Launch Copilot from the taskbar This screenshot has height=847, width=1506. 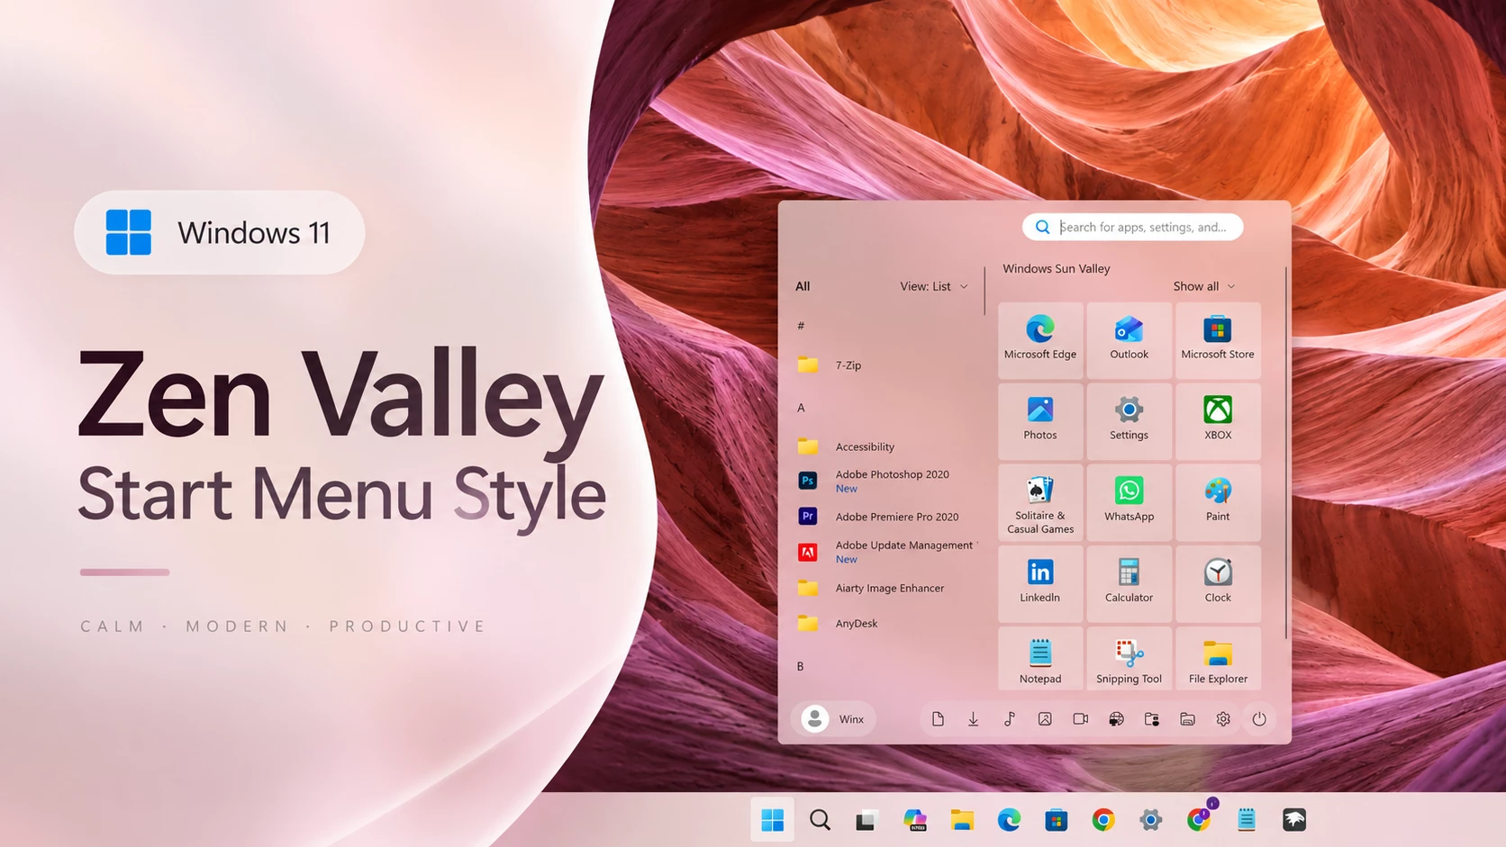click(x=914, y=819)
